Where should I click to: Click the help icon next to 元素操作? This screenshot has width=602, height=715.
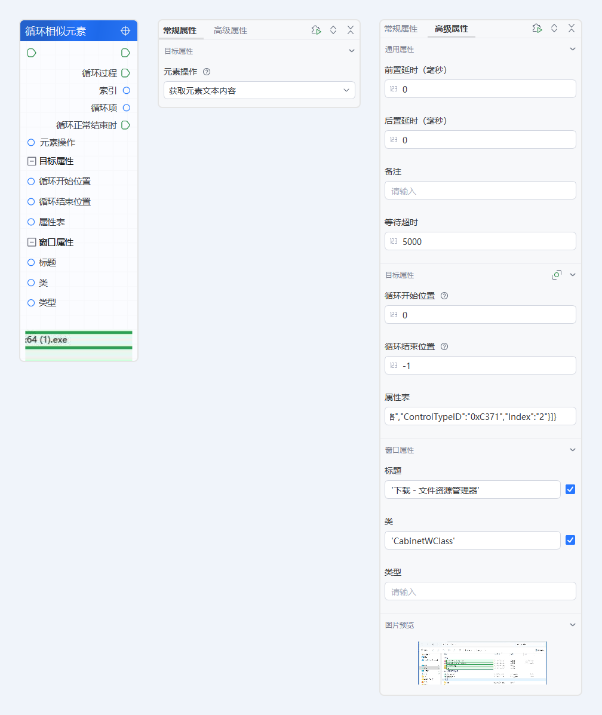tap(207, 72)
